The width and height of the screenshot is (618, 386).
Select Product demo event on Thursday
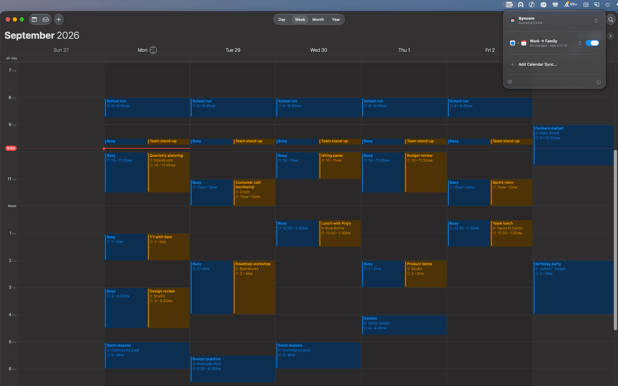[426, 274]
